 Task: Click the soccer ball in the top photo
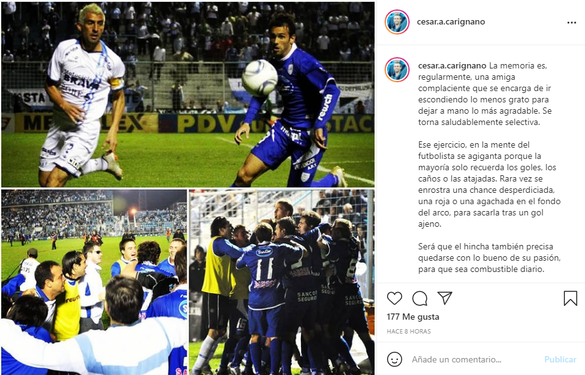tap(260, 78)
